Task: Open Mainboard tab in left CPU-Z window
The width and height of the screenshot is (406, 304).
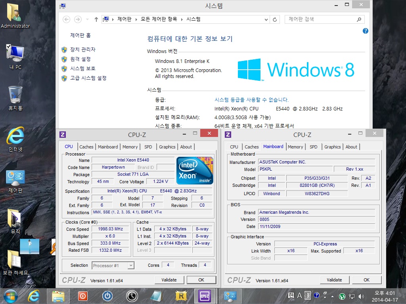Action: 108,147
